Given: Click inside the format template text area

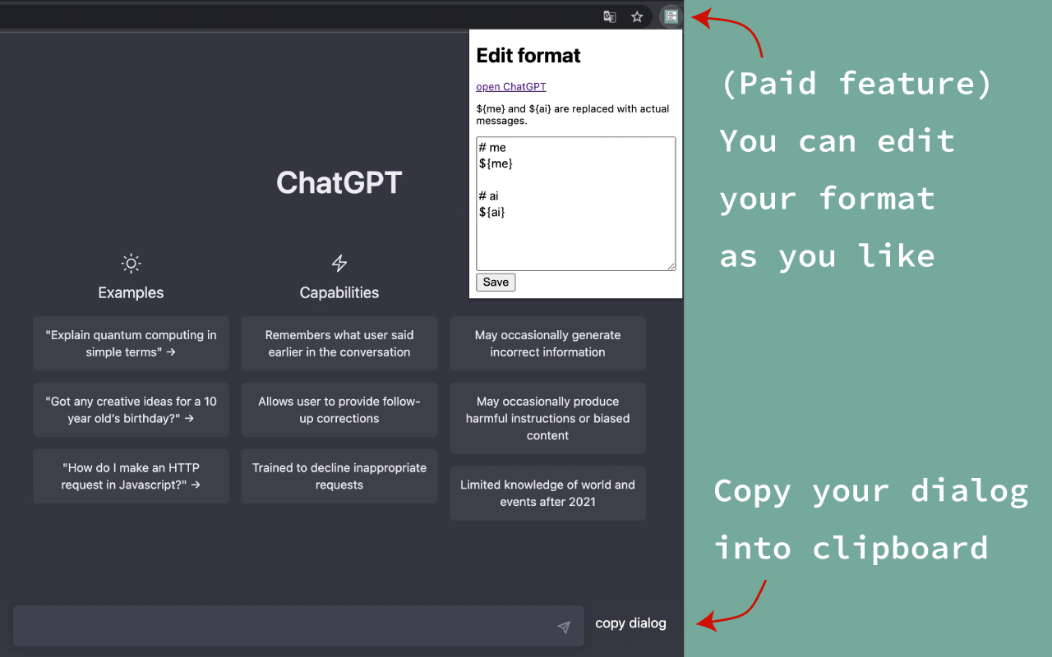Looking at the screenshot, I should click(576, 204).
